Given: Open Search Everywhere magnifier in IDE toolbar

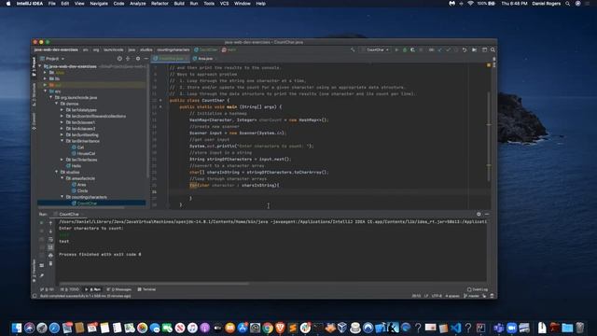Looking at the screenshot, I should pyautogui.click(x=493, y=49).
